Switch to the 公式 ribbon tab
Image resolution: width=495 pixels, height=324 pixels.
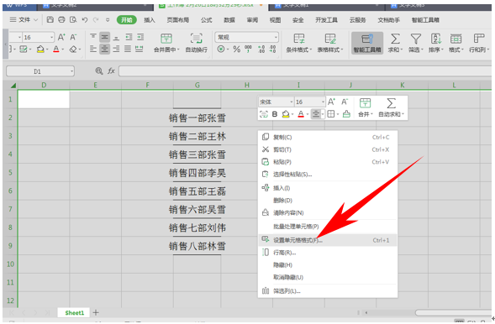(x=207, y=20)
